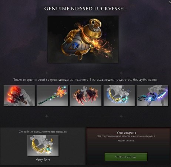Screen dimensions: 171x167
Task: Open the bonus reward thumbnail above Very Rare
Action: (x=43, y=146)
